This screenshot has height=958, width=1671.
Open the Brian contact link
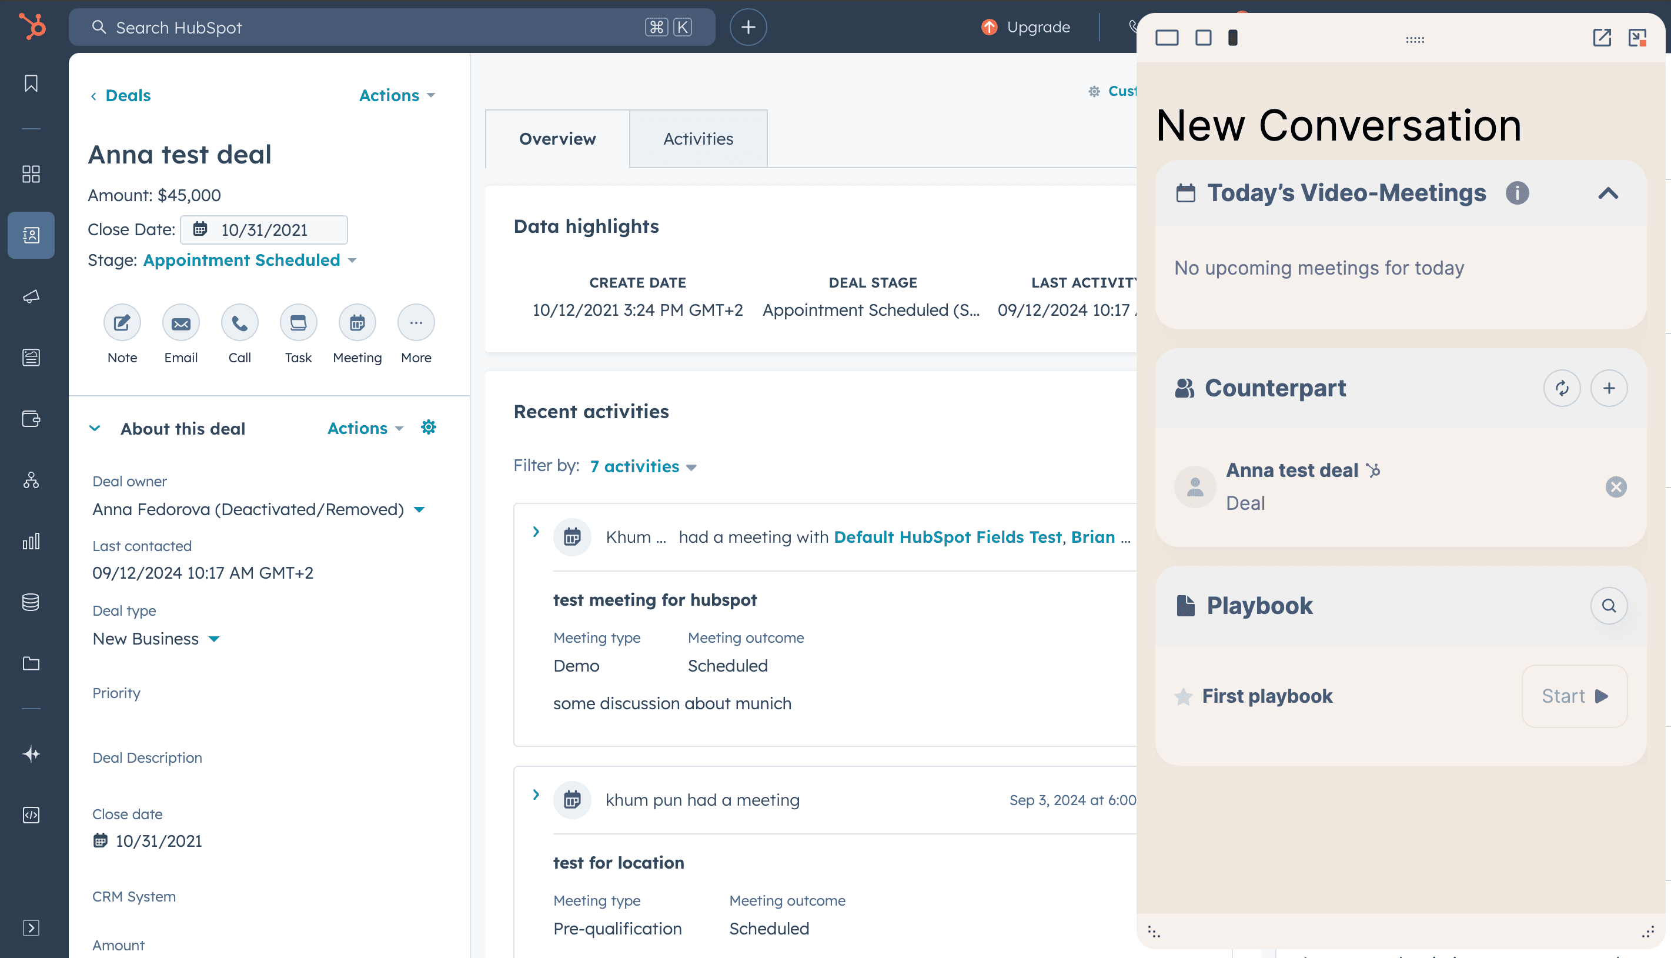coord(1092,537)
